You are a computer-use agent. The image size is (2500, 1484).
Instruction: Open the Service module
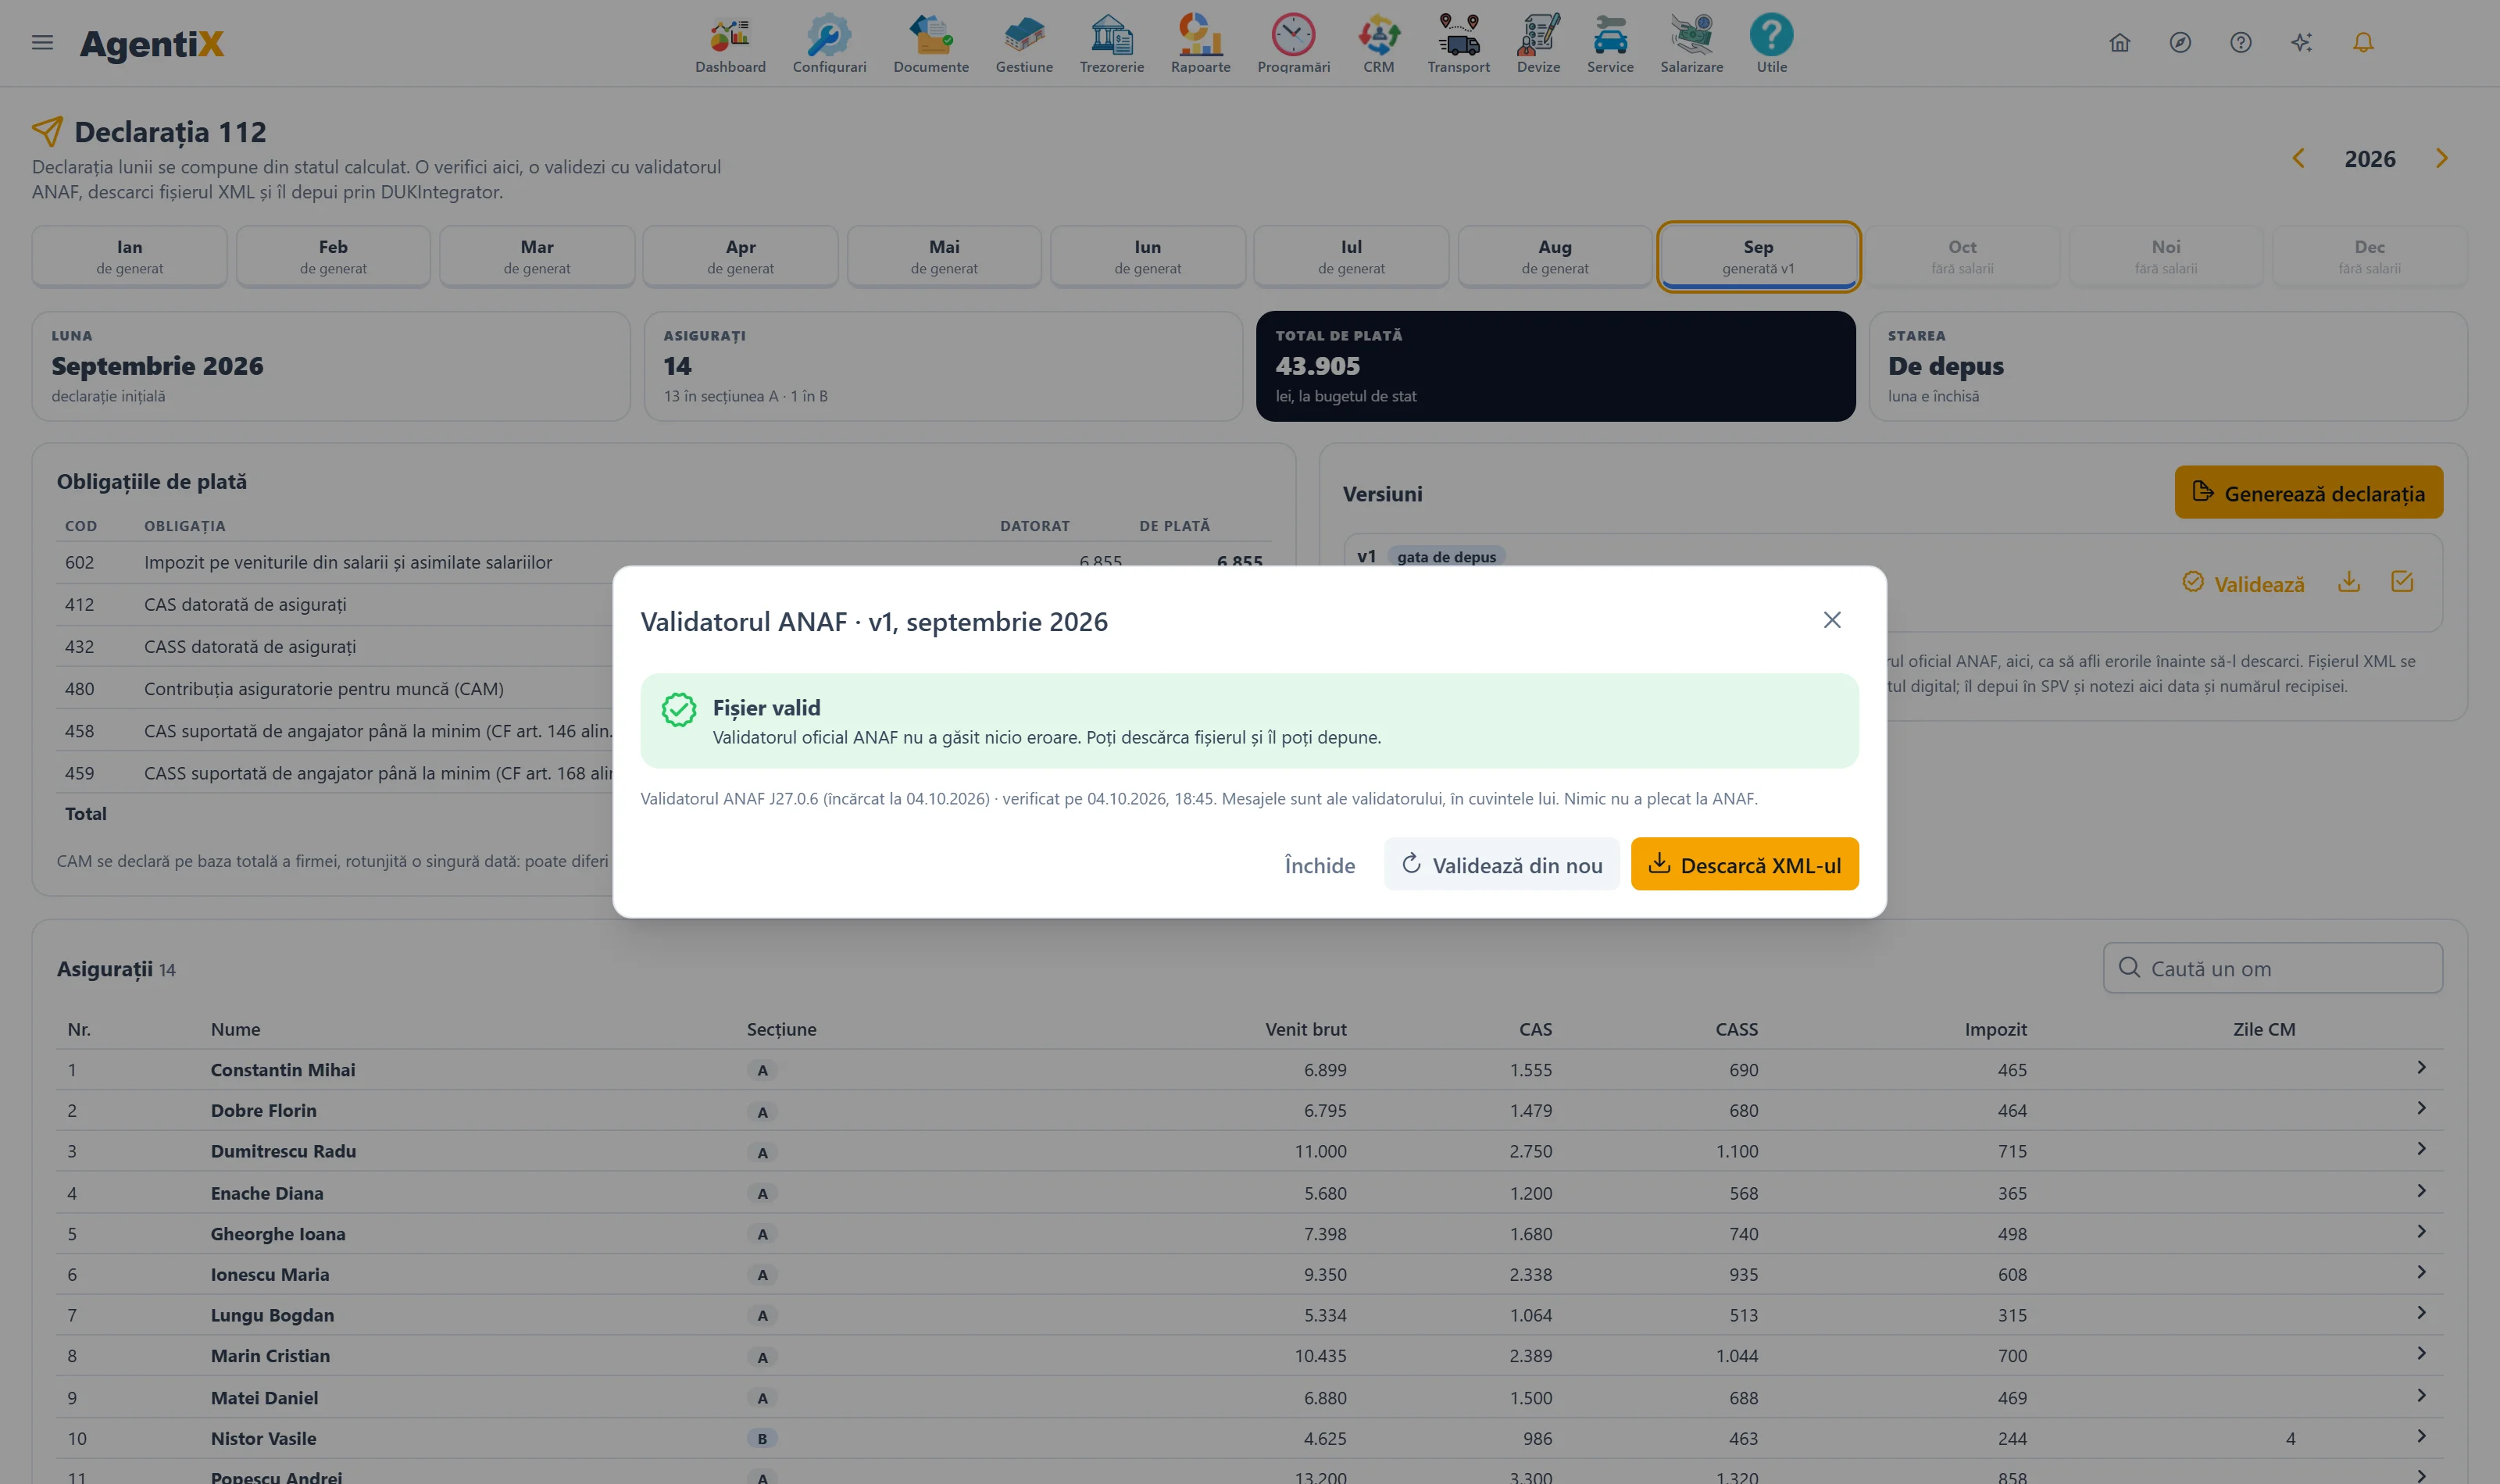(x=1610, y=44)
